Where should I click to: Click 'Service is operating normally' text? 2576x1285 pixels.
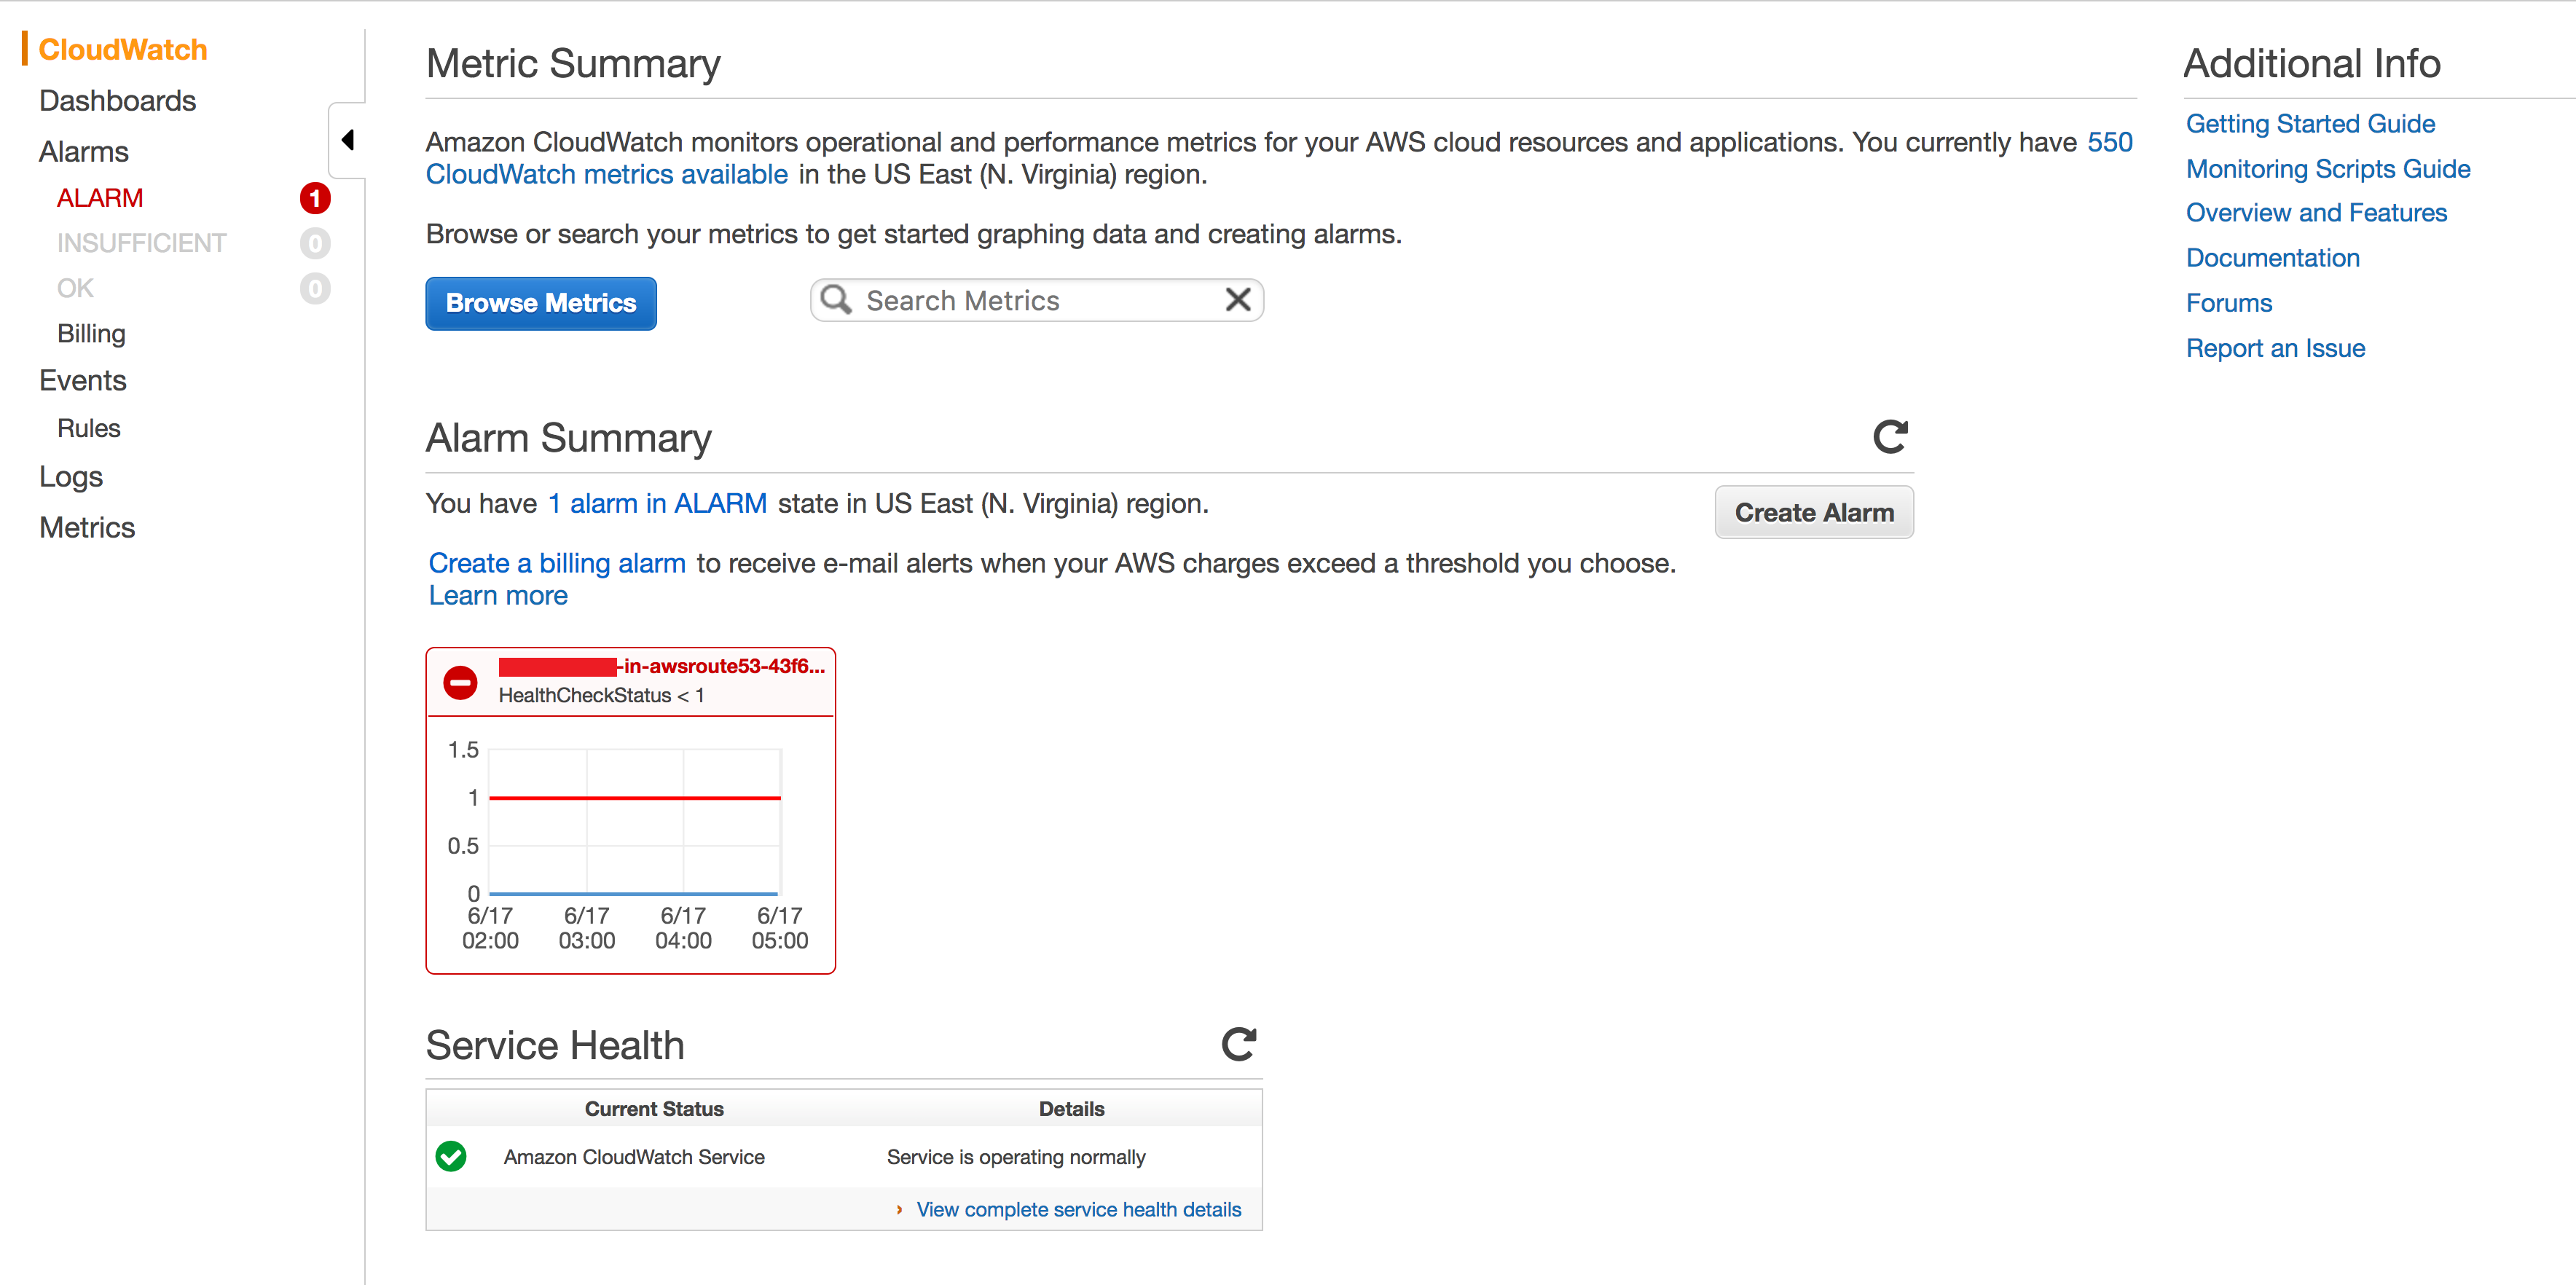pyautogui.click(x=1016, y=1157)
